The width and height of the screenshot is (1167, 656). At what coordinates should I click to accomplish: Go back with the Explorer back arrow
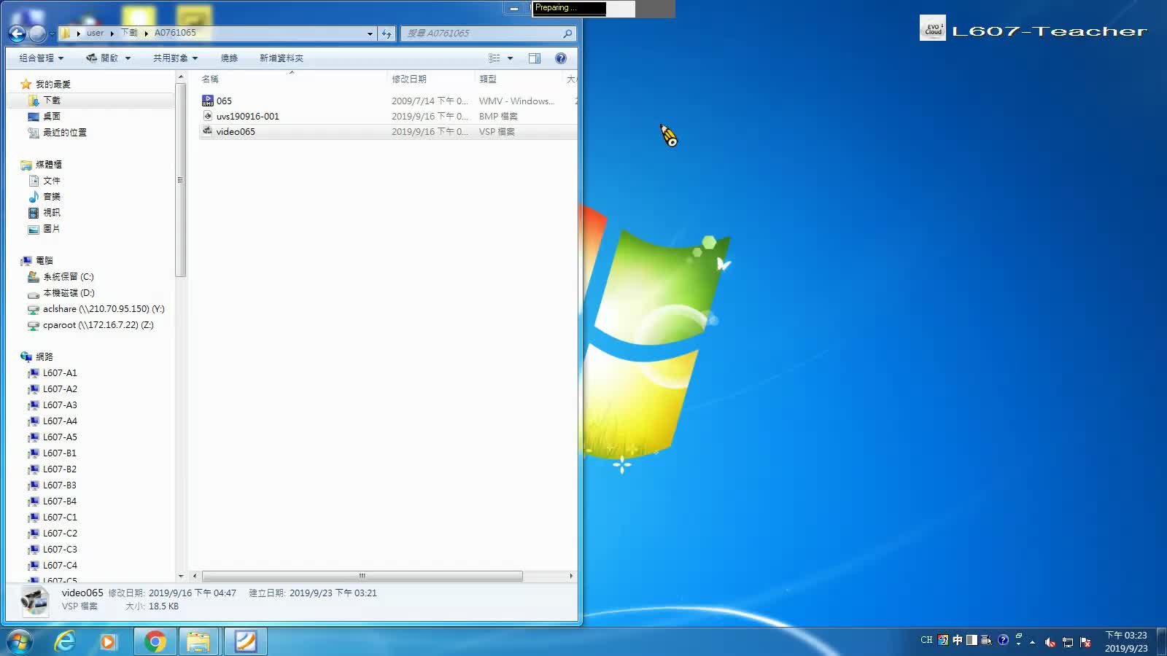point(17,34)
